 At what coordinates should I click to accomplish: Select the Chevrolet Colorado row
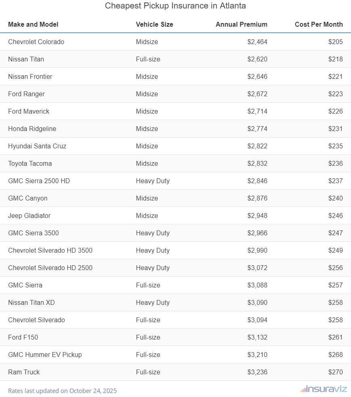36,42
